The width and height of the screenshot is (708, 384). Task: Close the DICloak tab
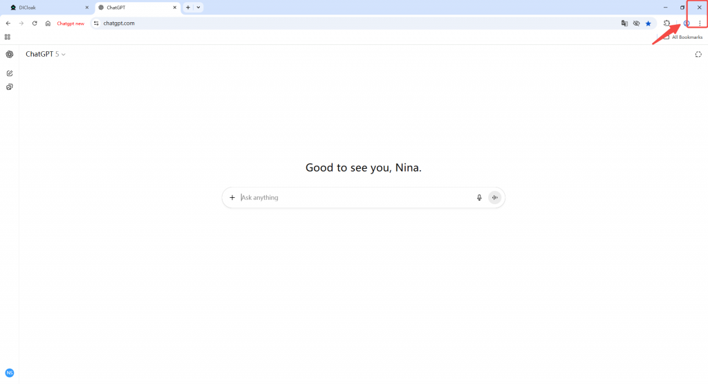tap(87, 8)
